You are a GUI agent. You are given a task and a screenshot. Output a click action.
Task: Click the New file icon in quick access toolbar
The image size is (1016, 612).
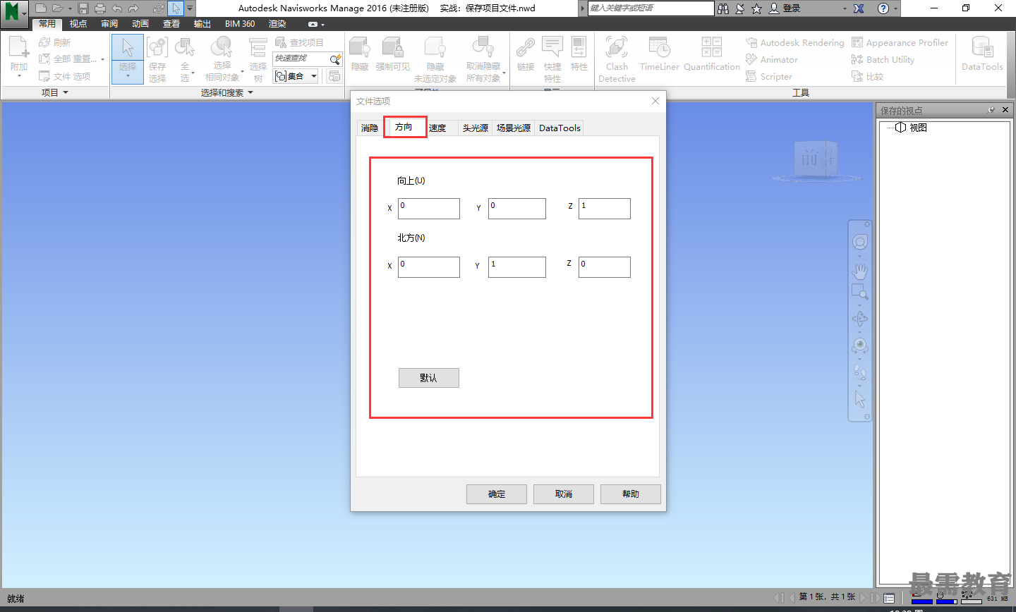tap(41, 8)
